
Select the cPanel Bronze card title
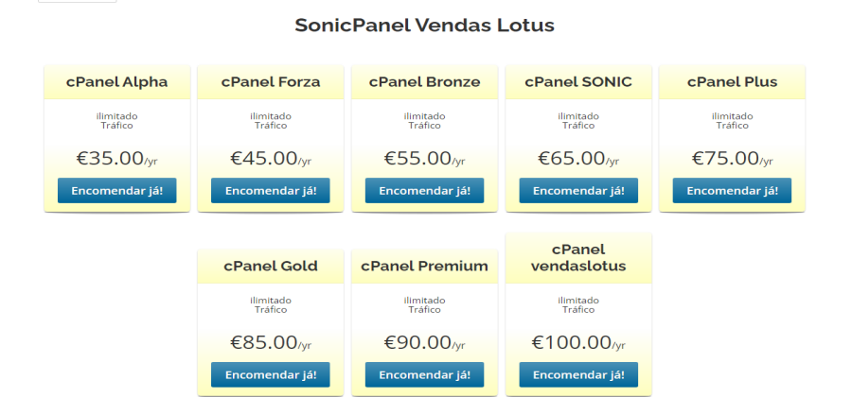pos(424,82)
